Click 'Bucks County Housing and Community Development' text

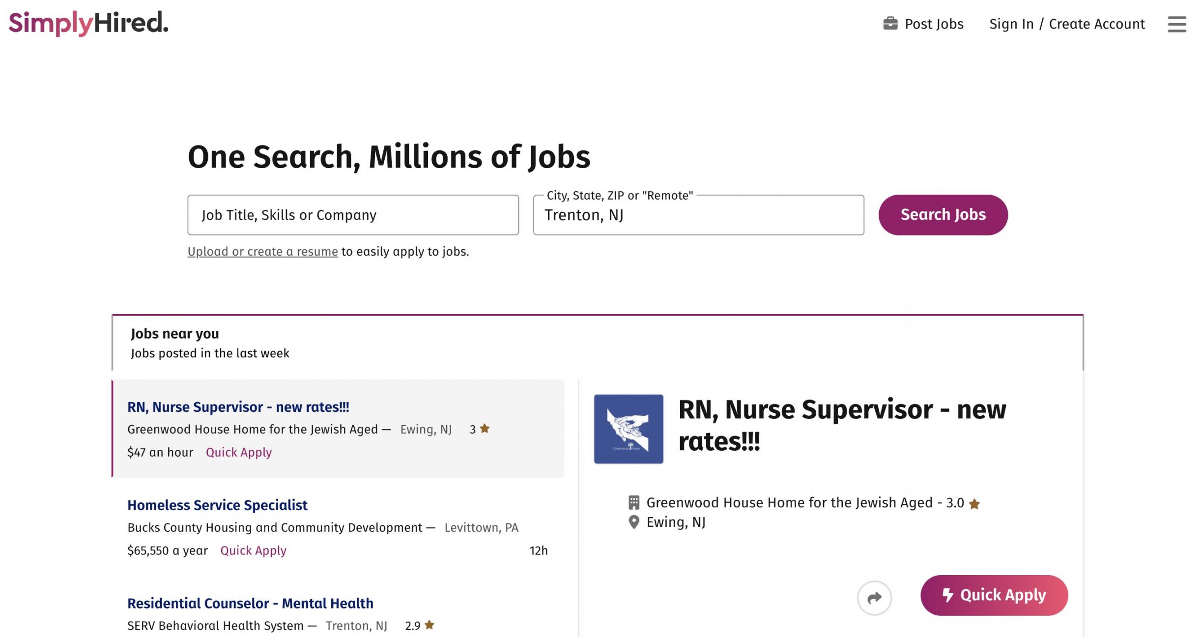pyautogui.click(x=275, y=527)
